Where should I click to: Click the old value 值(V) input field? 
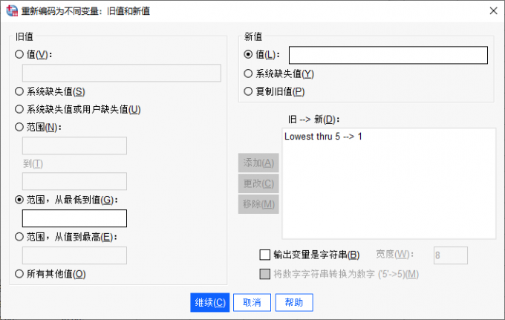click(121, 73)
